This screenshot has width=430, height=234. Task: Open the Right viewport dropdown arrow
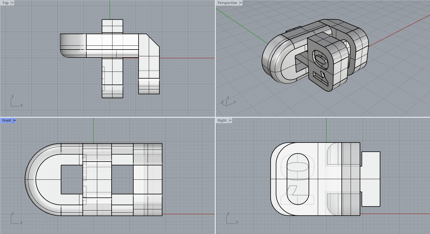click(230, 121)
